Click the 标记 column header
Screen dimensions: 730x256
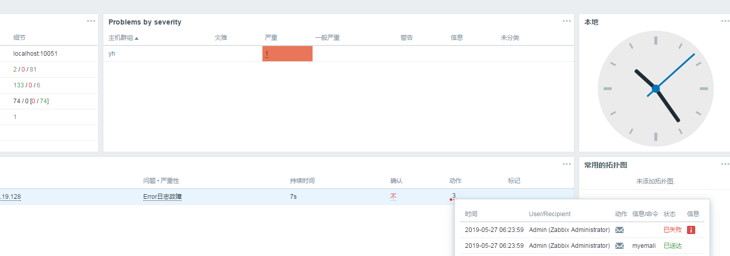(514, 181)
